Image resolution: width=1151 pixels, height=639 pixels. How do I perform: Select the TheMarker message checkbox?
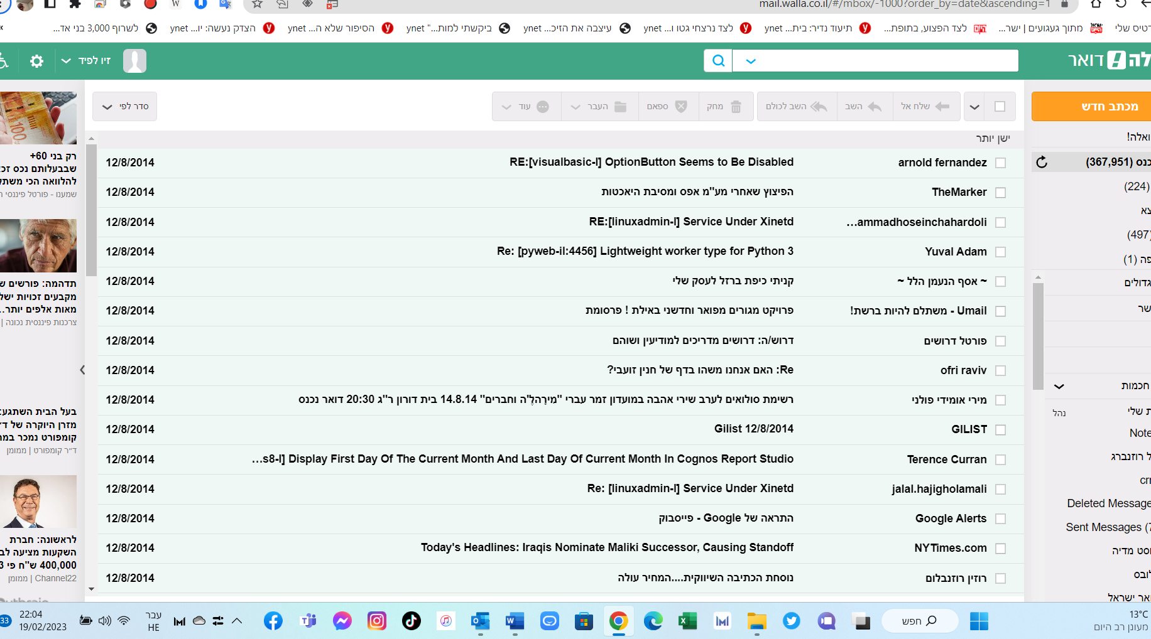(1001, 193)
